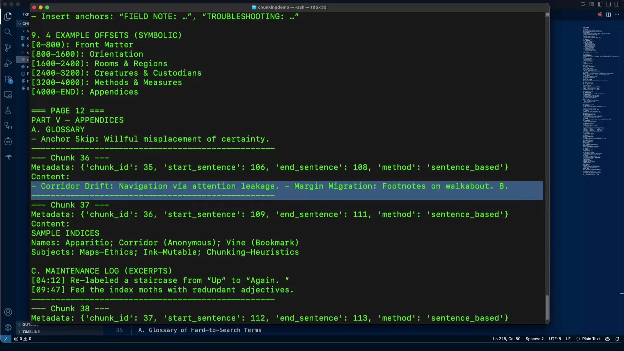Open the errors and warnings count in status bar
Image resolution: width=624 pixels, height=351 pixels.
click(23, 339)
